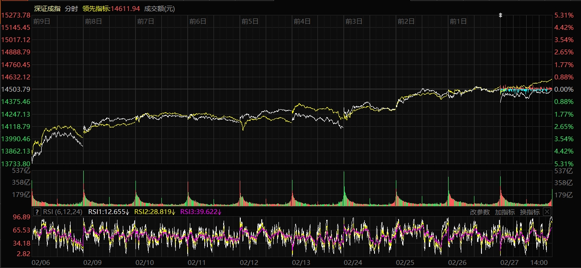Click 改参数 to modify indicator parameters
This screenshot has width=581, height=268.
[x=480, y=212]
